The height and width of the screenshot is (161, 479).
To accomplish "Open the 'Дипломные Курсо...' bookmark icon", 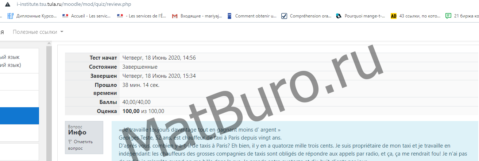I will point(10,16).
